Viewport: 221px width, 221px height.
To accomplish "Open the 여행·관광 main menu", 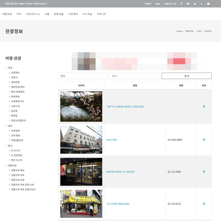I will pos(7,14).
